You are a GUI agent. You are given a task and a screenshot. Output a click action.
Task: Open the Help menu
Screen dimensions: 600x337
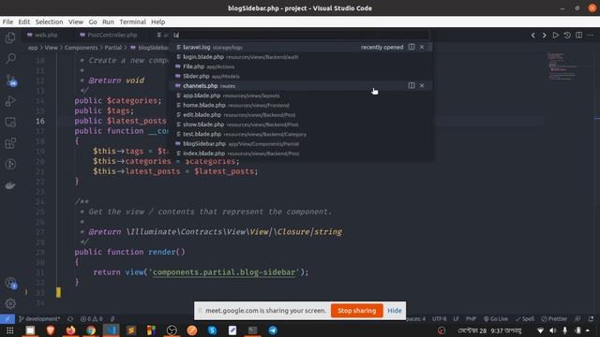click(x=157, y=22)
